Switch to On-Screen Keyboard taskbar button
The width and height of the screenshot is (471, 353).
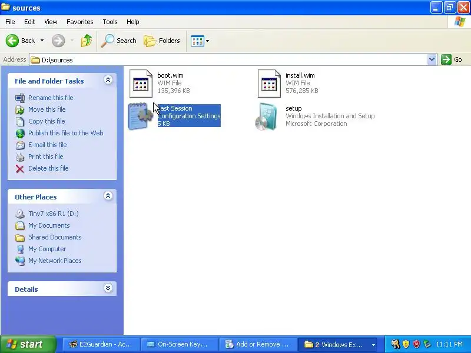point(180,344)
